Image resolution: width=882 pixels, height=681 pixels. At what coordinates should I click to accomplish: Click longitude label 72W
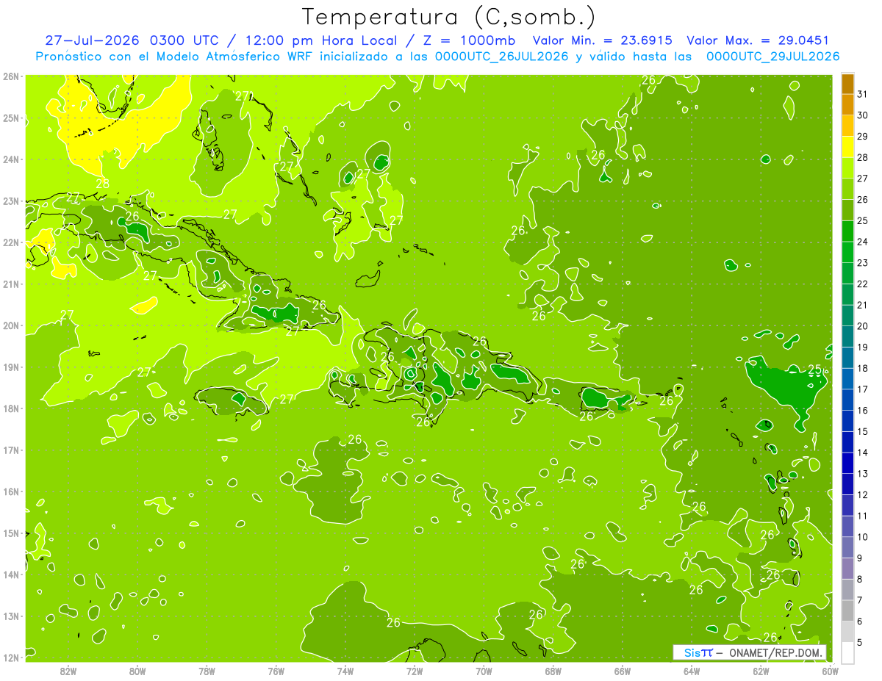click(415, 670)
